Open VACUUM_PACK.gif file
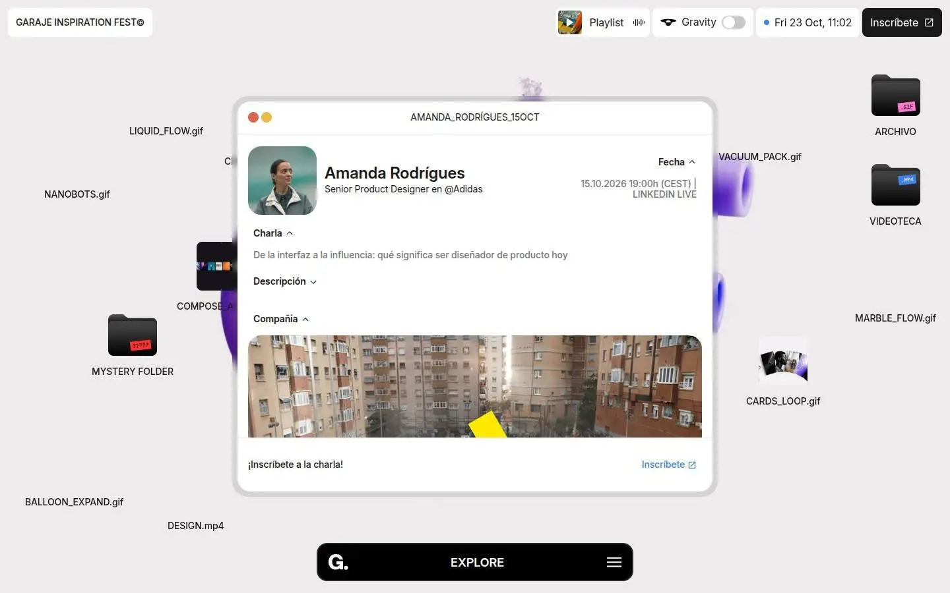This screenshot has width=950, height=593. click(x=760, y=157)
